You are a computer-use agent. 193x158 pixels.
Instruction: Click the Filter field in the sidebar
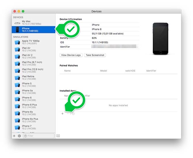coord(39,136)
